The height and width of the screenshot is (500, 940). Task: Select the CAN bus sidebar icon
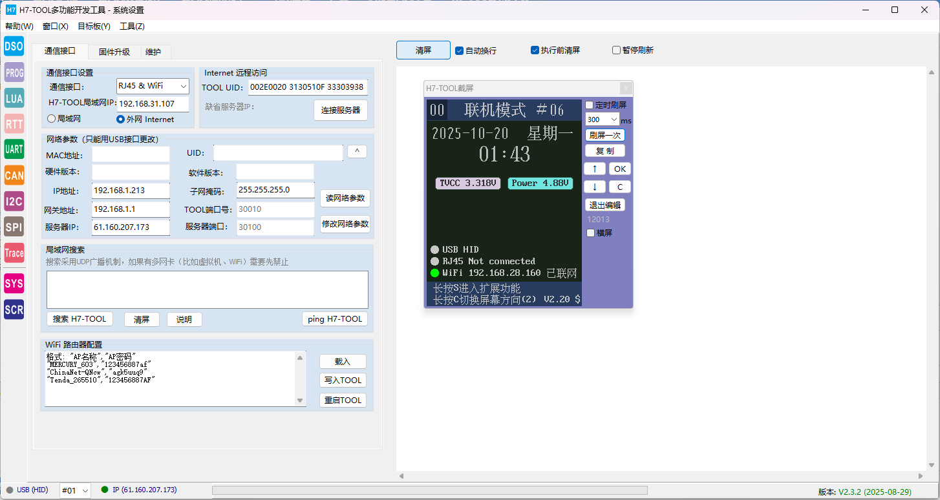coord(14,175)
